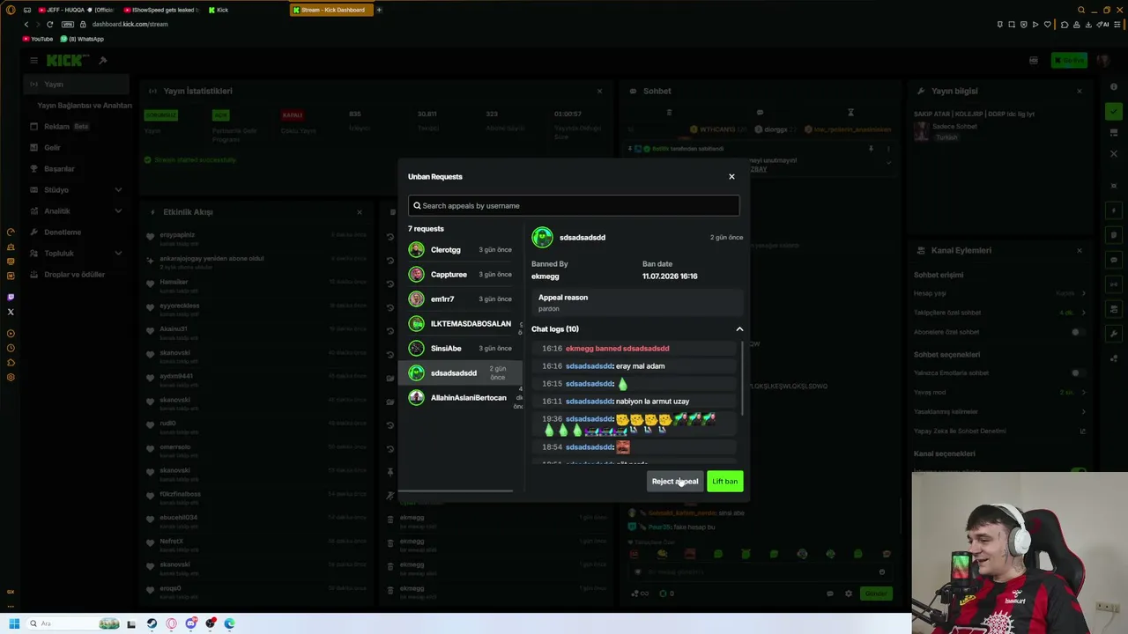Open Reklam Beta sidebar item
Screen dimensions: 1128x634
67,127
